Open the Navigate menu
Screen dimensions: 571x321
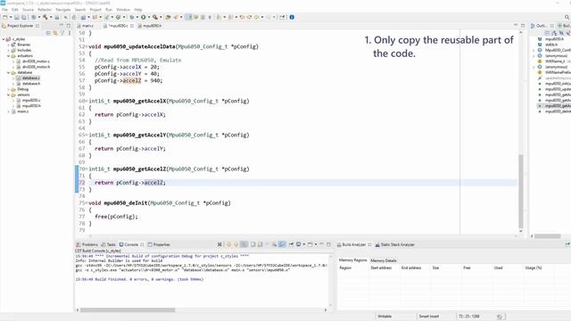[x=63, y=10]
